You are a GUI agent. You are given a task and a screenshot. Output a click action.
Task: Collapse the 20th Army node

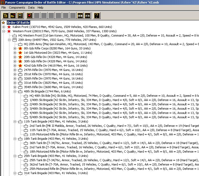pos(9,40)
